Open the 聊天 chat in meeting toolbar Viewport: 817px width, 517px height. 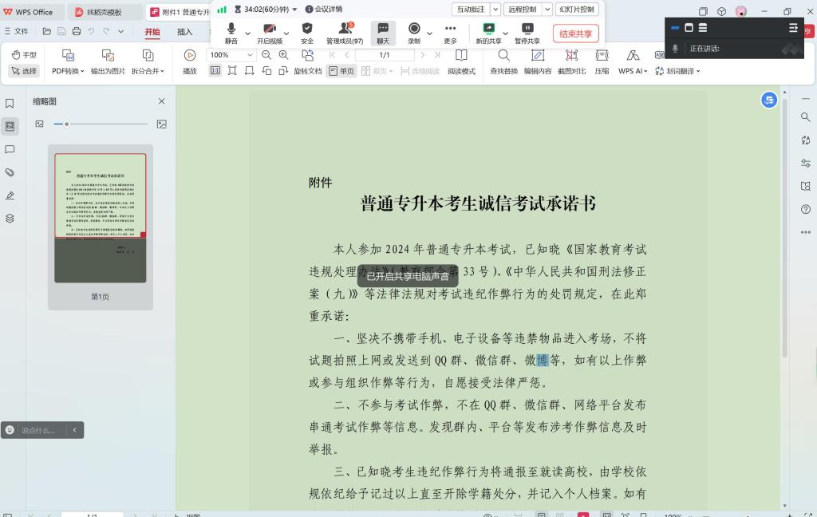click(383, 33)
